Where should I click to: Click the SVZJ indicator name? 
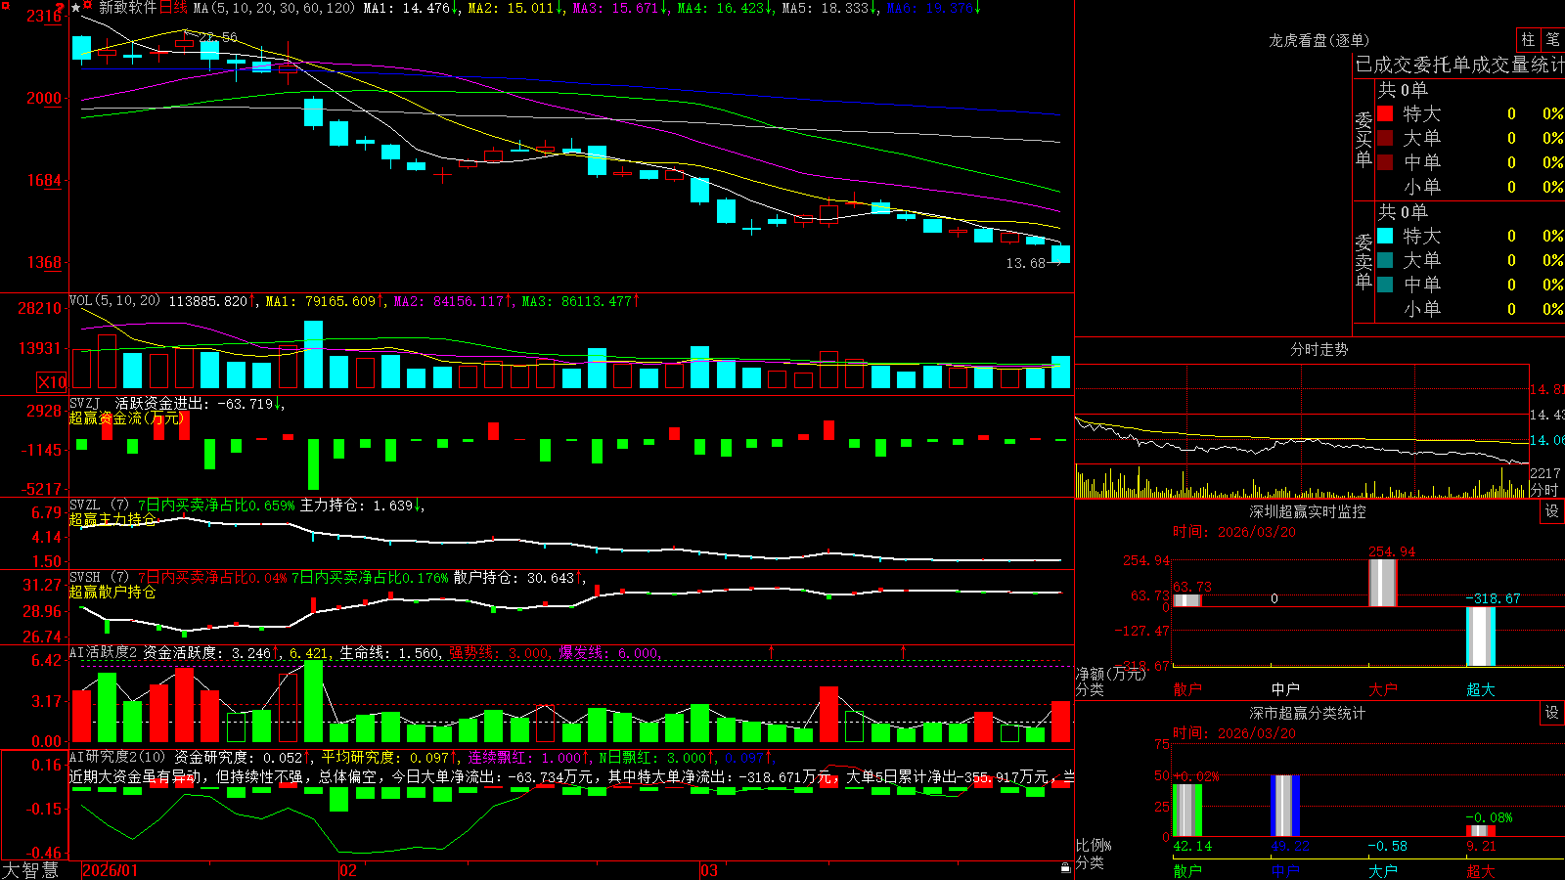85,404
